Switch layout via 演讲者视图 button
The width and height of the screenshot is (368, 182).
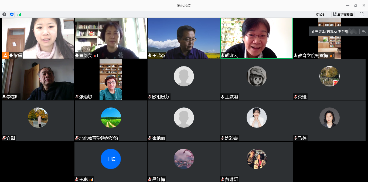tap(343, 14)
